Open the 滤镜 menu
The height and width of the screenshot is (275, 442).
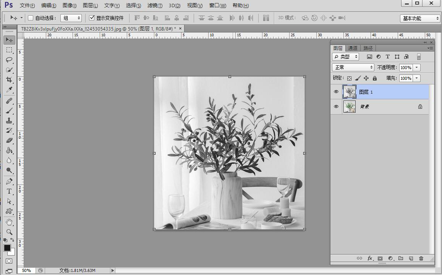(155, 5)
